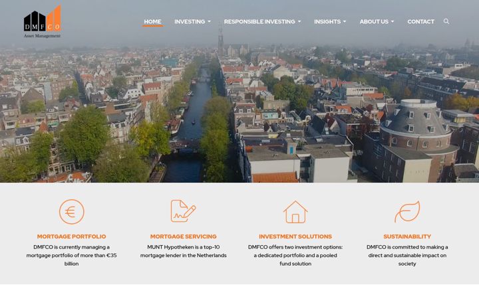
Task: Click text 'DMFCO is currently managing a'
Action: [71, 247]
